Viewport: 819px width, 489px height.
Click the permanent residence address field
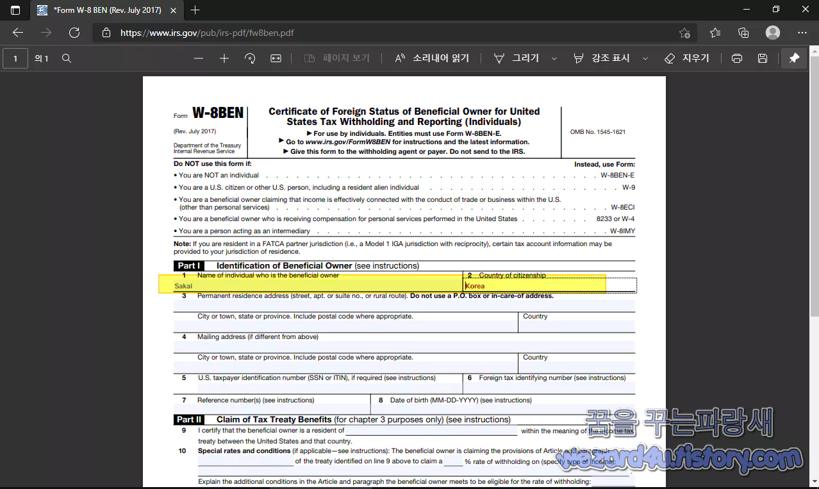(404, 306)
